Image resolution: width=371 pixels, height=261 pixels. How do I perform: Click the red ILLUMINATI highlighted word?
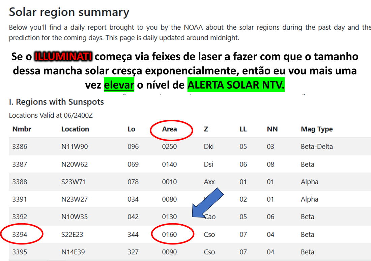point(63,56)
